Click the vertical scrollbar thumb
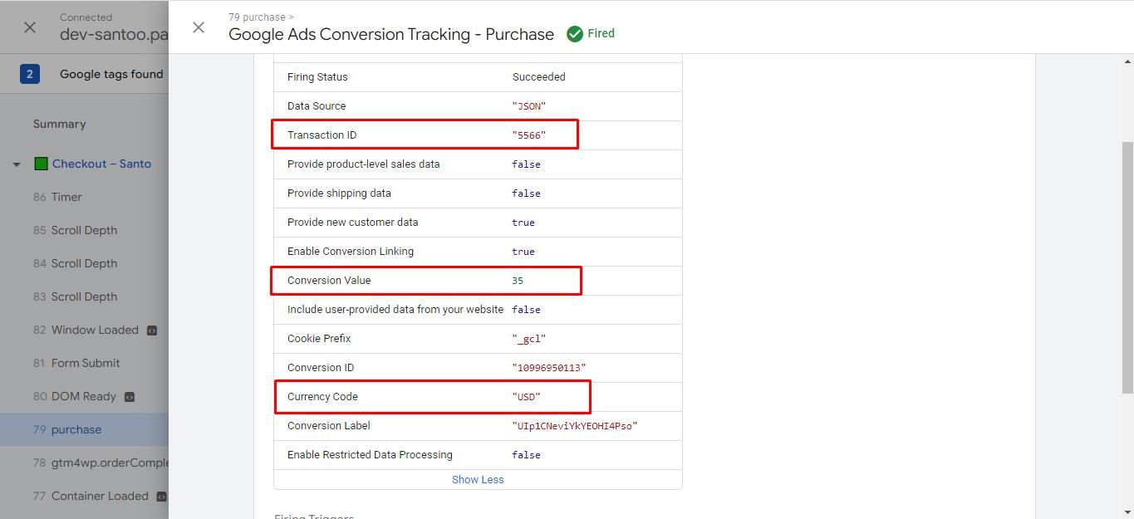 point(1127,266)
